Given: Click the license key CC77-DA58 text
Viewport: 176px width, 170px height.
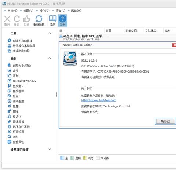Looking at the screenshot, I should (x=123, y=71).
